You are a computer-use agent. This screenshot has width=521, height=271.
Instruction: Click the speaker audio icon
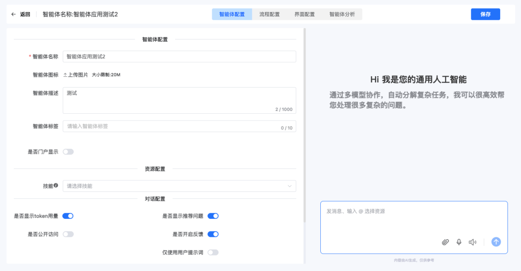coord(472,242)
